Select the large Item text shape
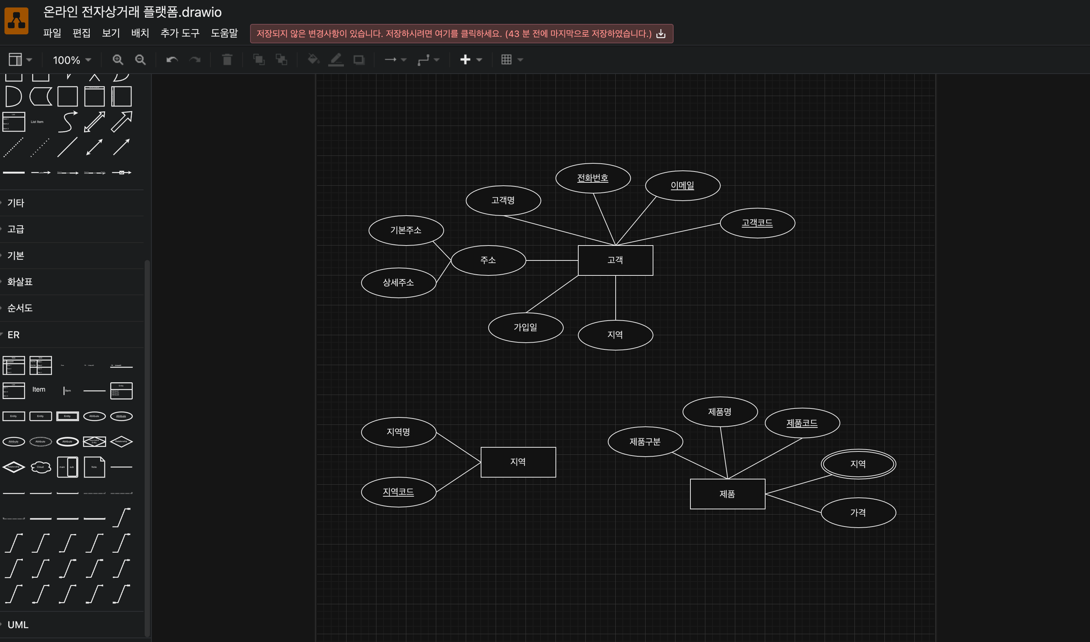 (x=39, y=390)
